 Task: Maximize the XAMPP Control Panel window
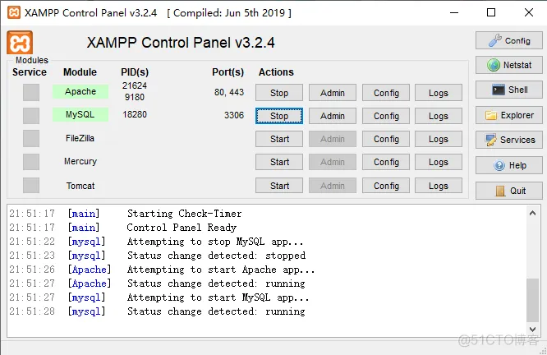pyautogui.click(x=491, y=12)
